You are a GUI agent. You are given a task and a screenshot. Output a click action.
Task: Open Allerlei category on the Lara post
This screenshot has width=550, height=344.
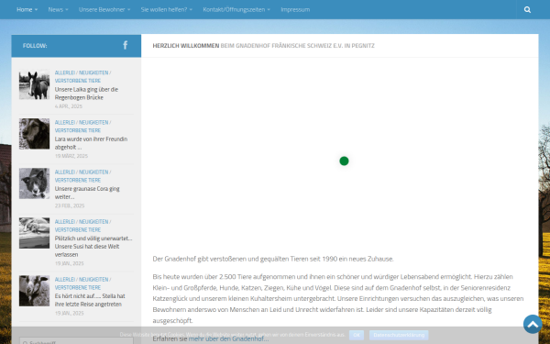point(65,123)
